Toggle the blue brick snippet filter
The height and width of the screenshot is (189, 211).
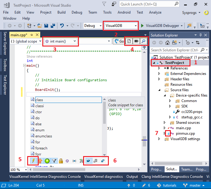point(88,161)
